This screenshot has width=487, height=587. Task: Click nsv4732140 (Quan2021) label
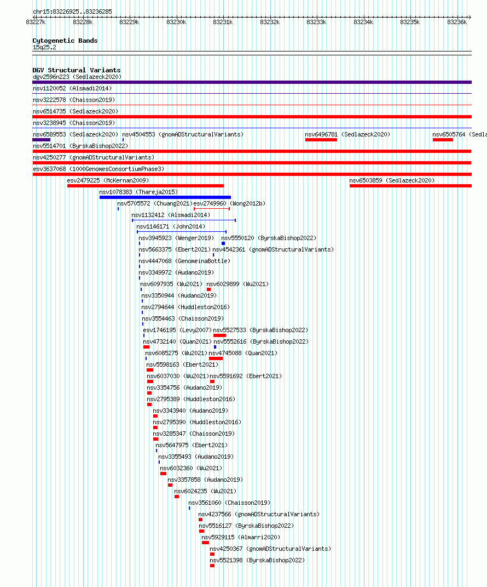click(x=177, y=342)
